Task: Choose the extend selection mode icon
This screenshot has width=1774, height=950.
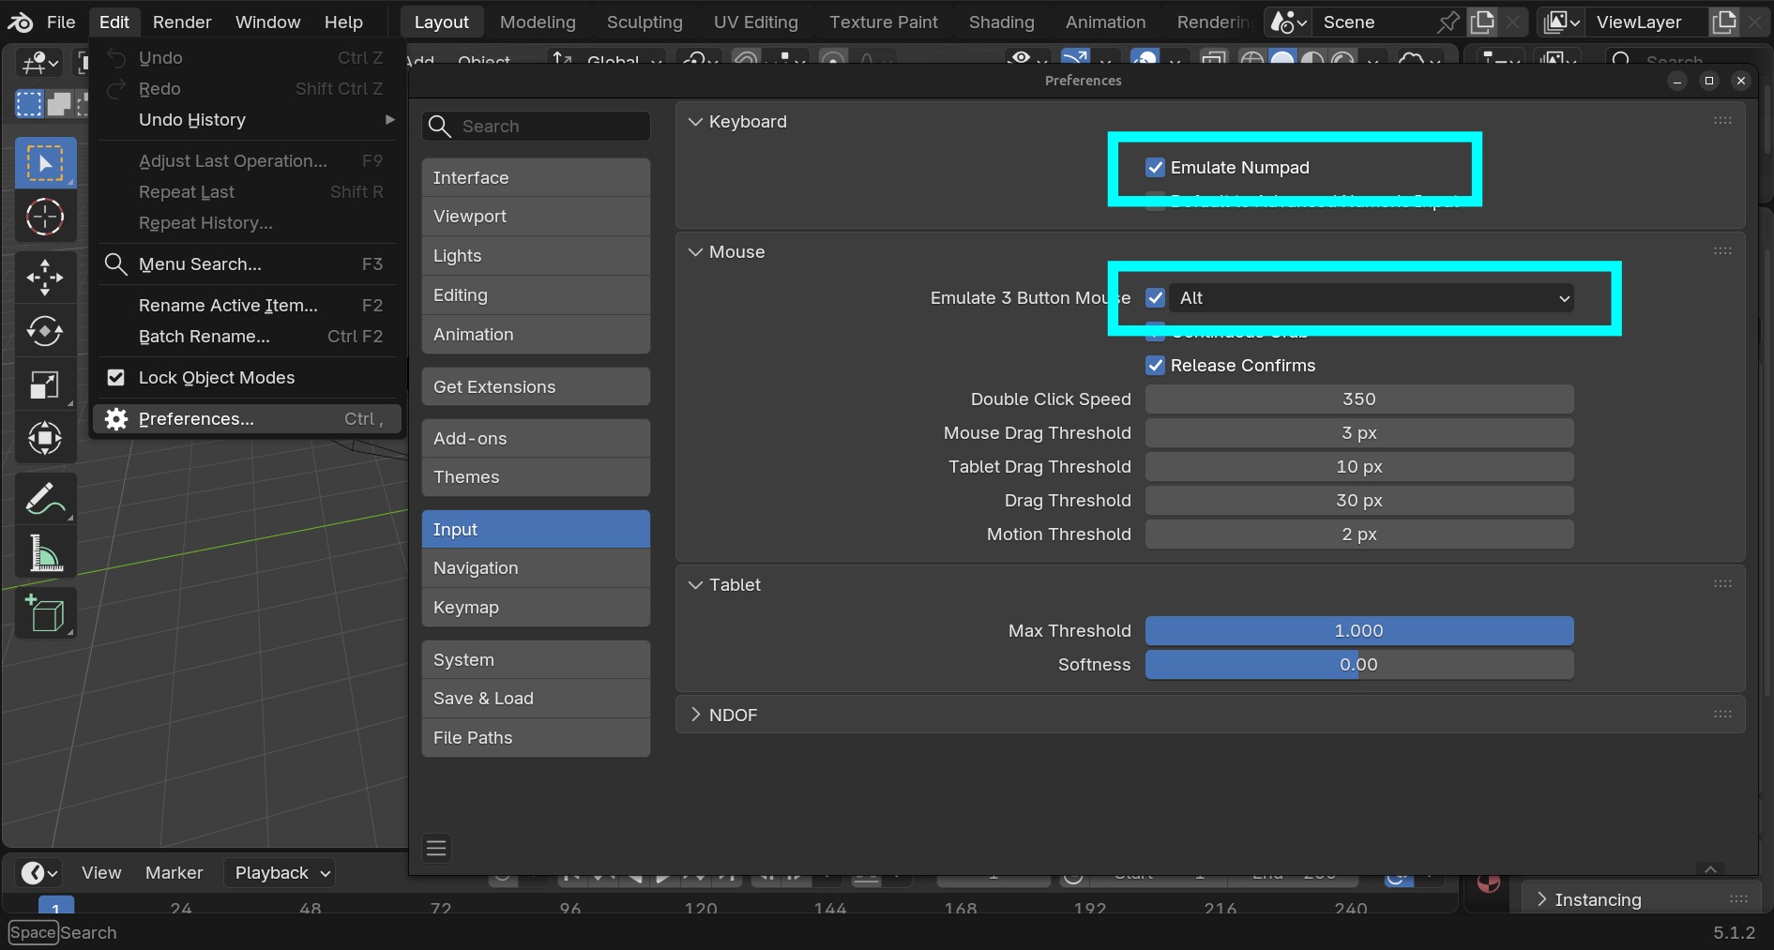Action: tap(59, 104)
